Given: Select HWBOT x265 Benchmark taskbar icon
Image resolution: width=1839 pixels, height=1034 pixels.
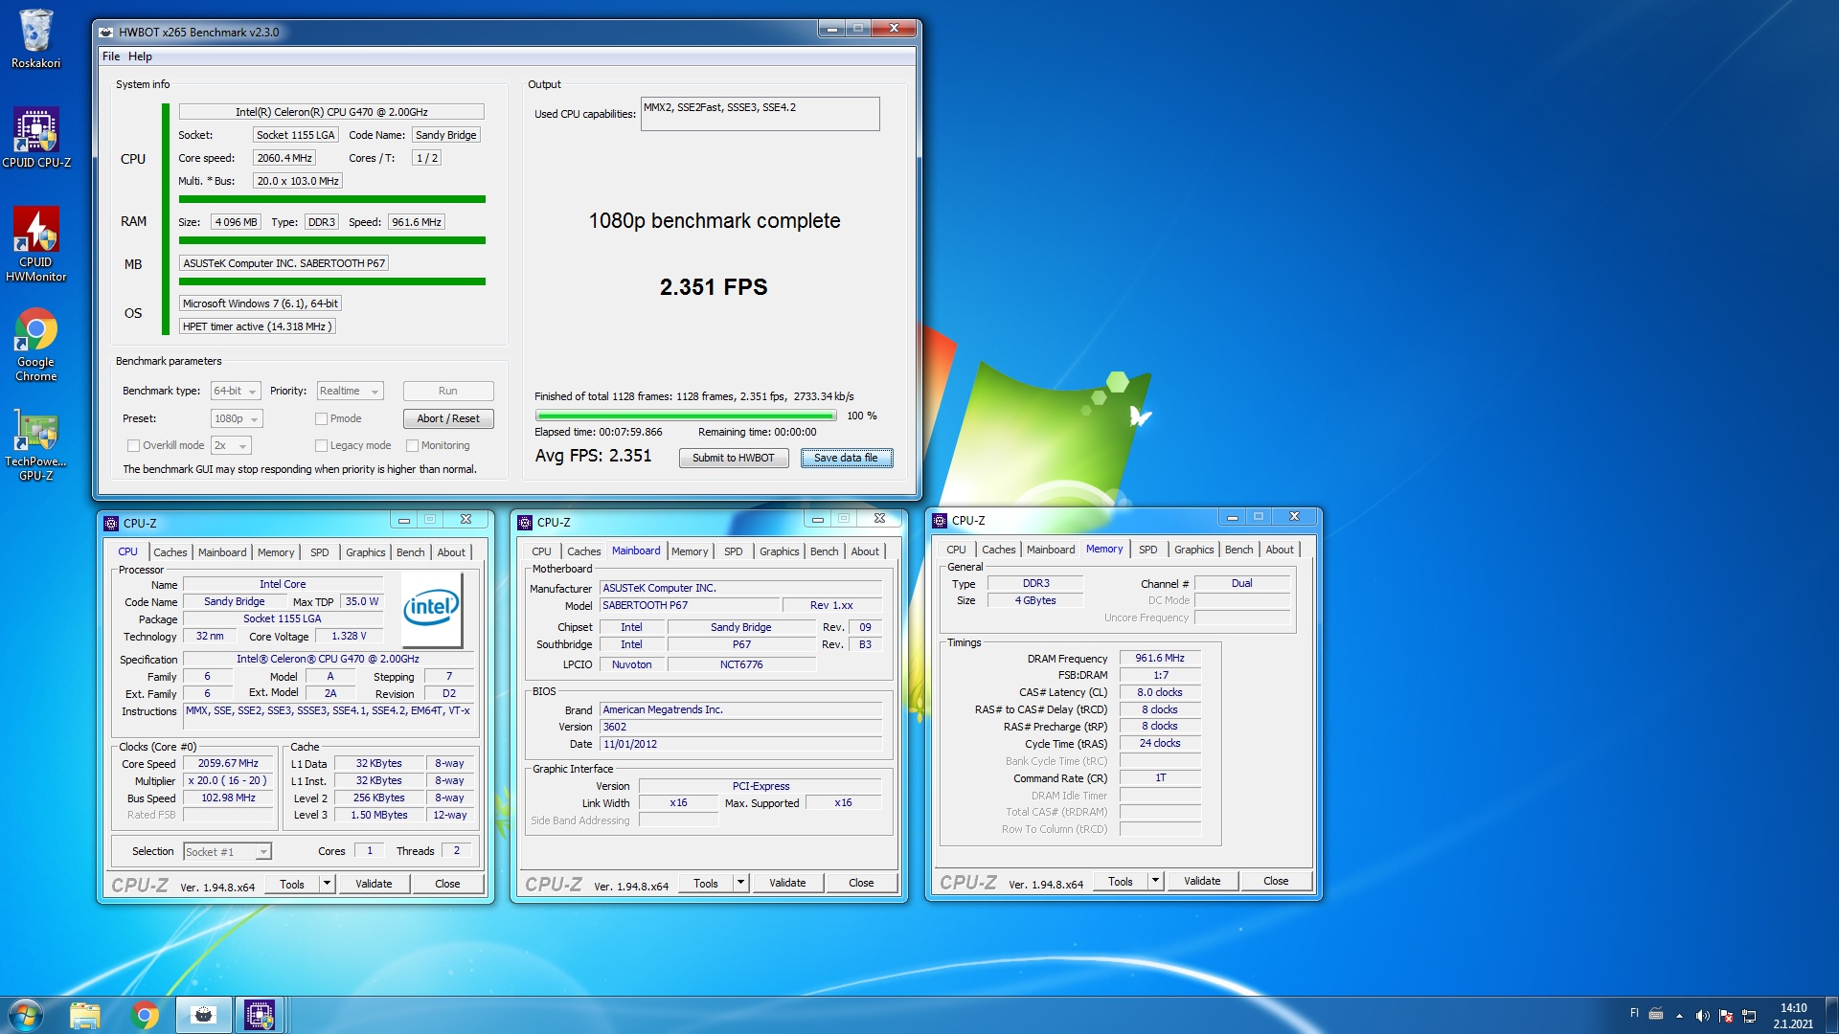Looking at the screenshot, I should (203, 1015).
